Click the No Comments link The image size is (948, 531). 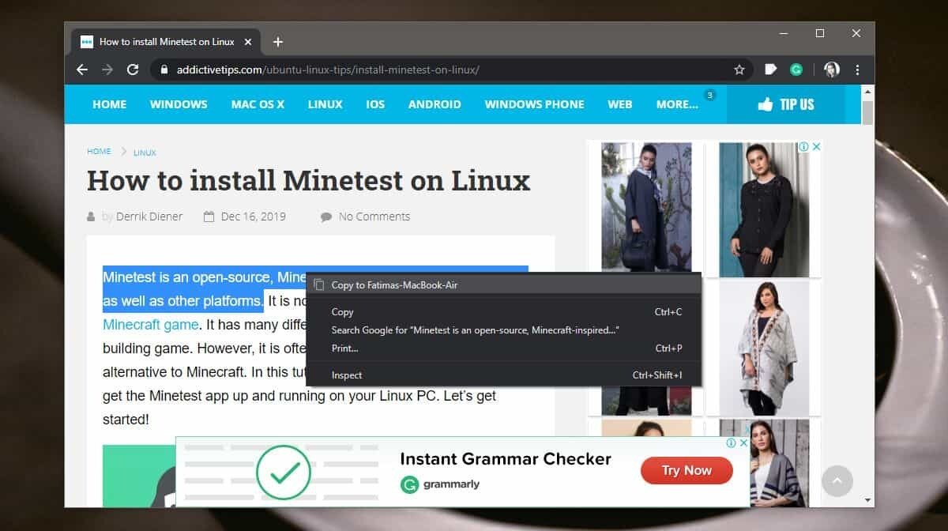click(x=373, y=216)
